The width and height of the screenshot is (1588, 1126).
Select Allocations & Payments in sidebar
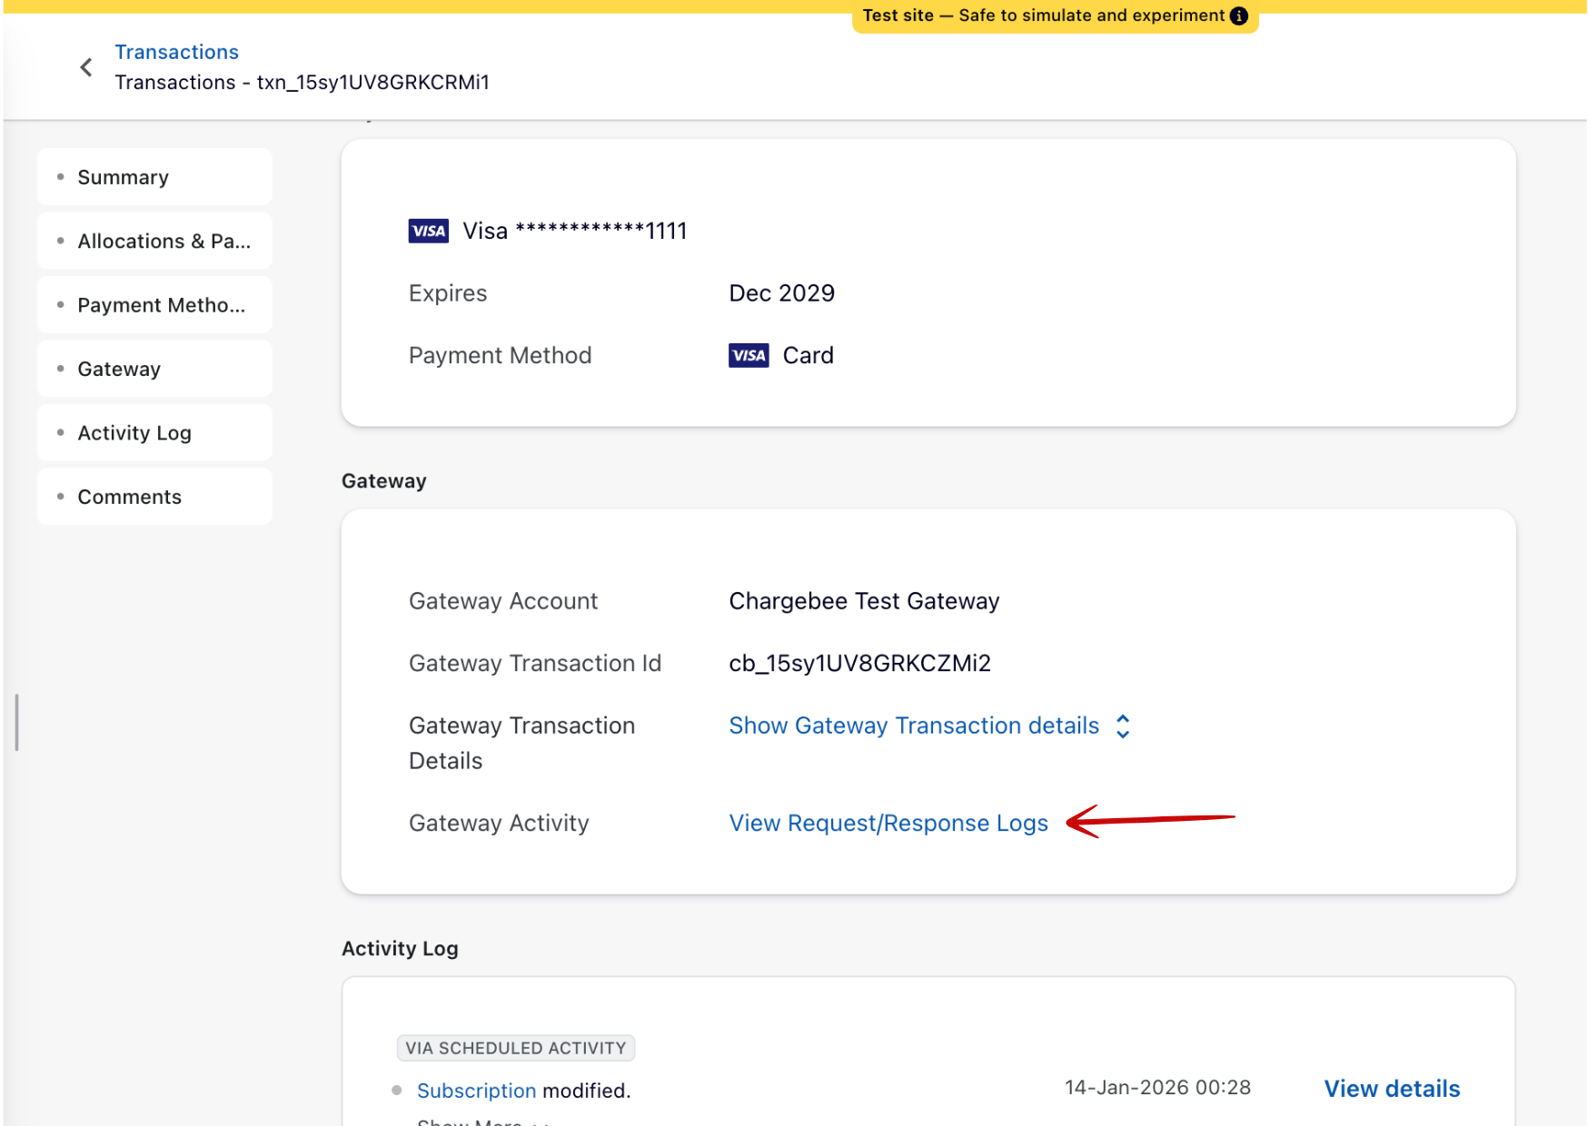[164, 241]
